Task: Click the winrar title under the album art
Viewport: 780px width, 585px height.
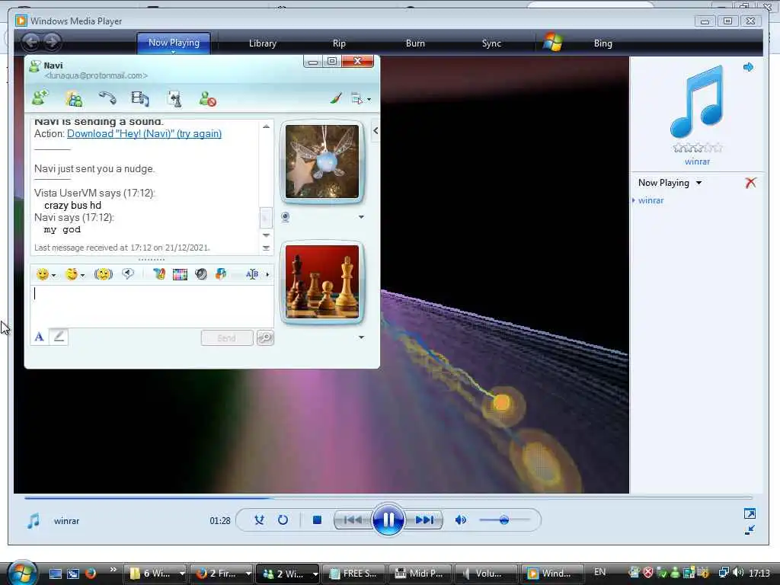Action: pyautogui.click(x=698, y=161)
